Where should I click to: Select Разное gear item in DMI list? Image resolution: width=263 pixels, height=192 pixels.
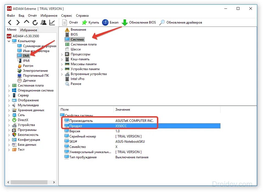(x=73, y=84)
